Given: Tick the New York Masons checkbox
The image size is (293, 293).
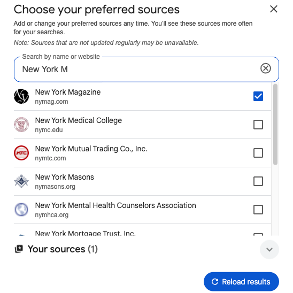Looking at the screenshot, I should coord(258,181).
